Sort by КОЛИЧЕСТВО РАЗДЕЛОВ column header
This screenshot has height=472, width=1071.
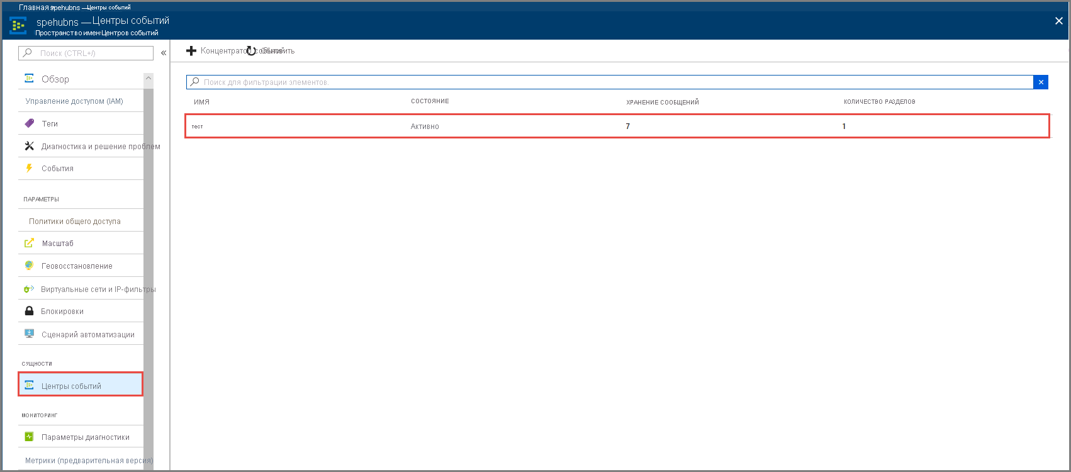point(880,102)
